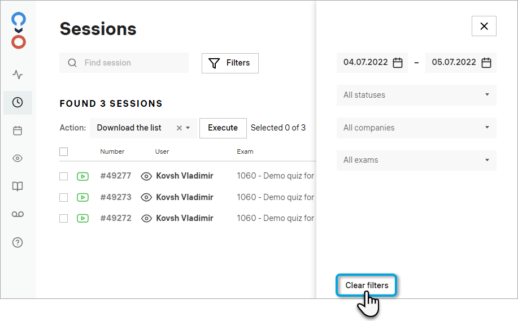The width and height of the screenshot is (518, 321).
Task: Open the calendar schedule icon in sidebar
Action: click(x=18, y=131)
